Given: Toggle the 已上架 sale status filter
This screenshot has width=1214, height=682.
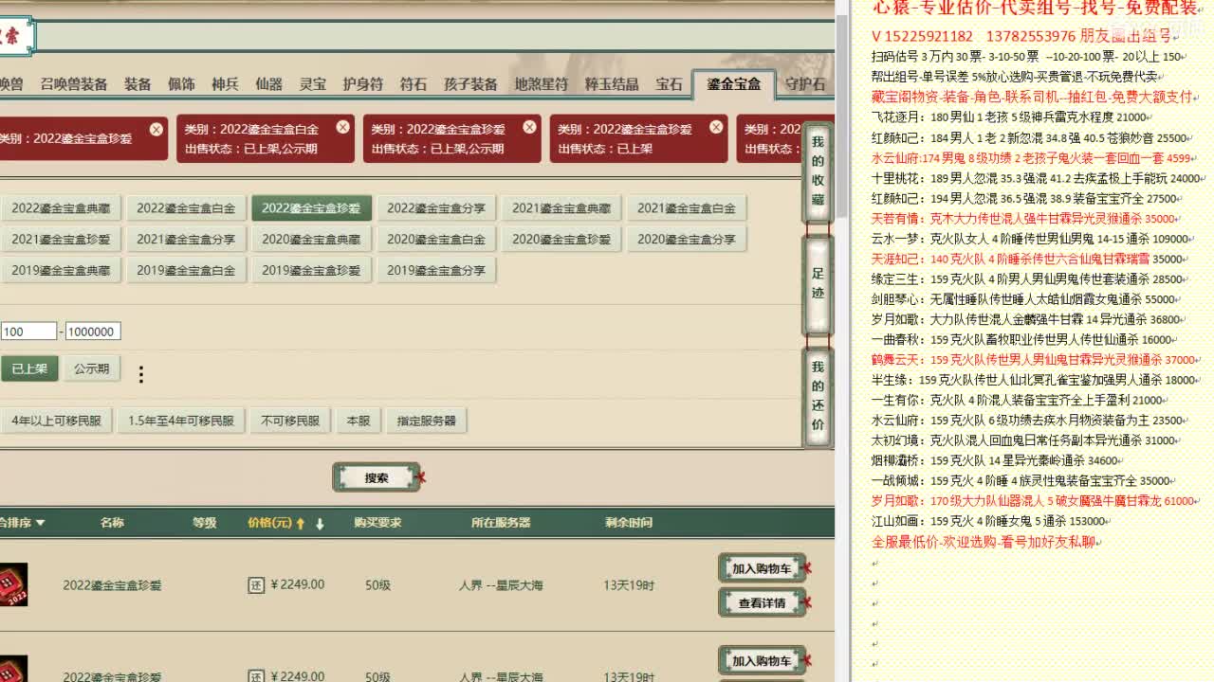Looking at the screenshot, I should (29, 368).
